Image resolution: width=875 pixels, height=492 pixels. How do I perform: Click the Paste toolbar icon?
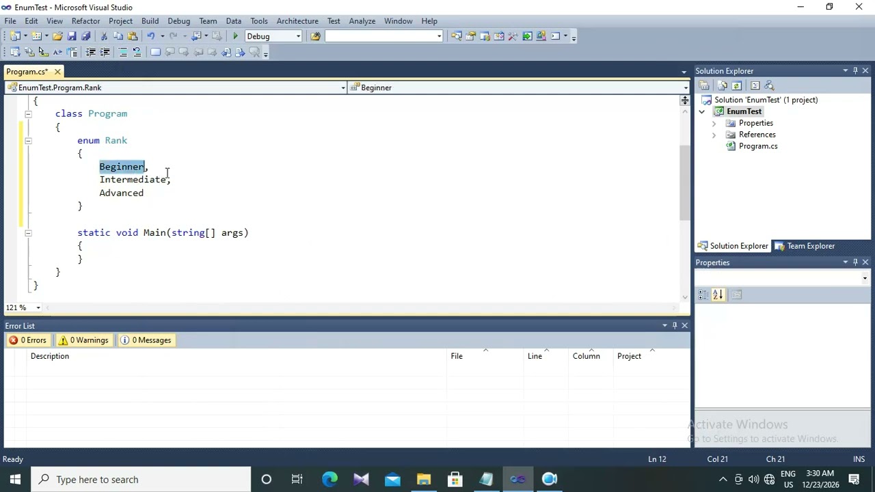[133, 36]
